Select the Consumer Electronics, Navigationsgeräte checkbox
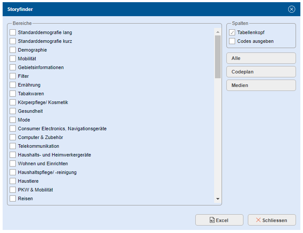Viewport: 303px width, 233px height. (13, 129)
